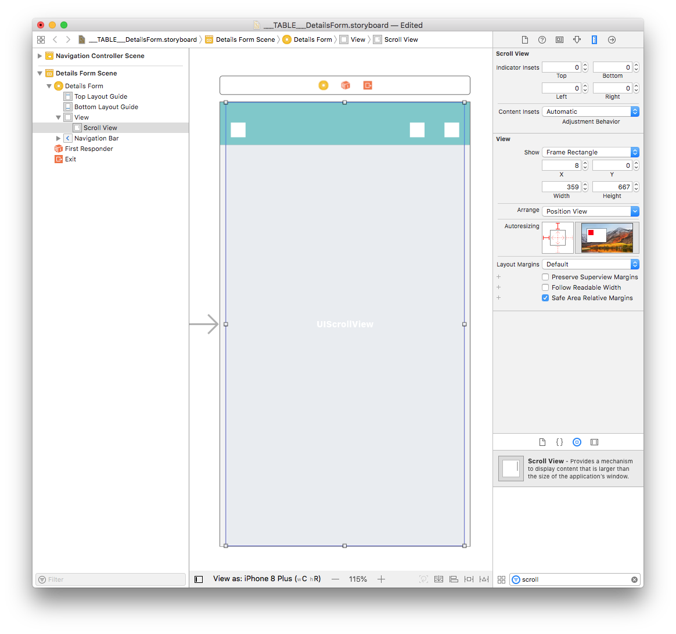Collapse Details Form Scene
The image size is (676, 634).
coord(39,73)
